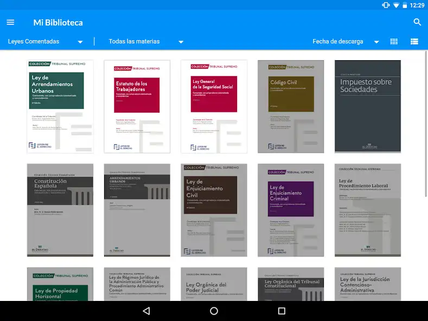Open the Fecha de descarga sort dropdown
Viewport: 428px width, 321px height.
click(346, 42)
